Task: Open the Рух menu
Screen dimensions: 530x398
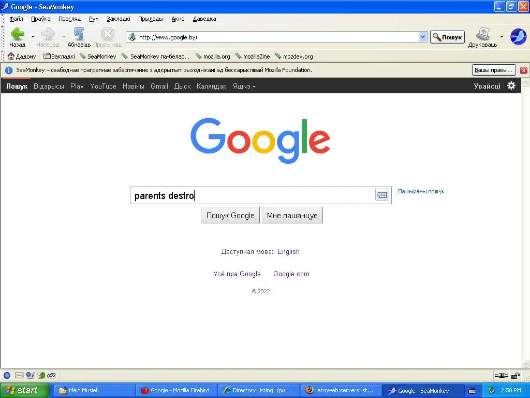Action: point(94,19)
